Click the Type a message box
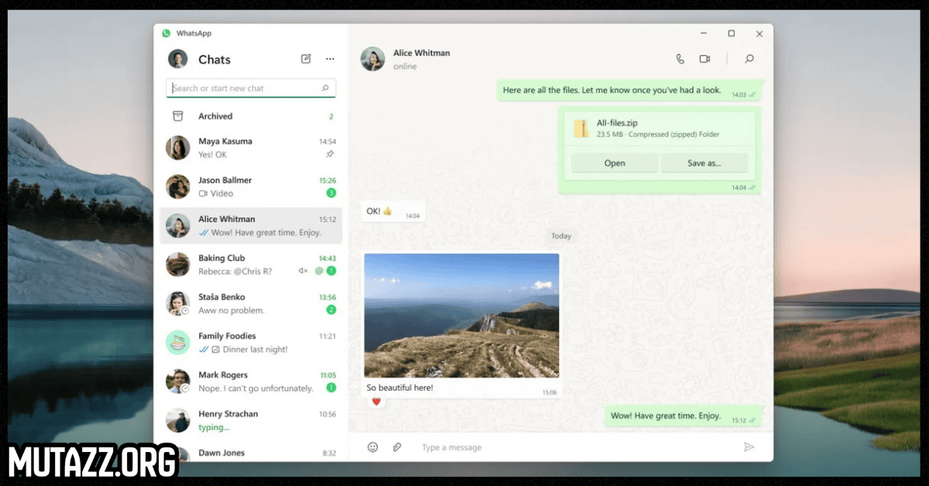This screenshot has width=929, height=486. pyautogui.click(x=573, y=447)
